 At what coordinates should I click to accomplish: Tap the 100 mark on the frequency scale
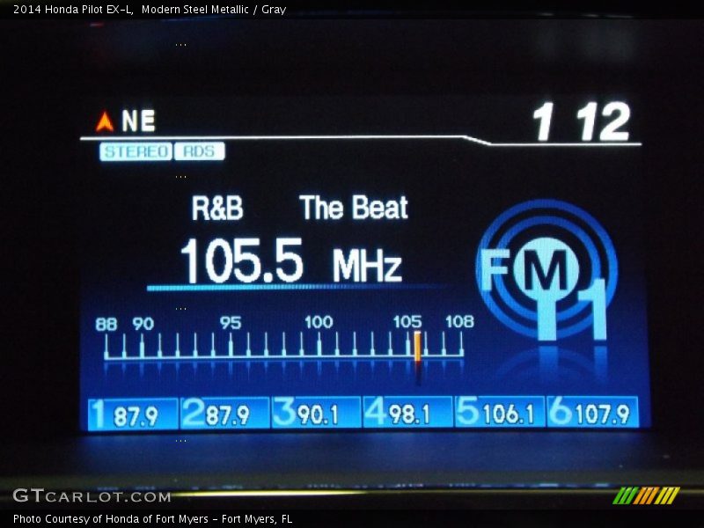319,324
